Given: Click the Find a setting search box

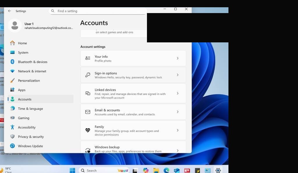Looking at the screenshot, I should coord(98,11).
